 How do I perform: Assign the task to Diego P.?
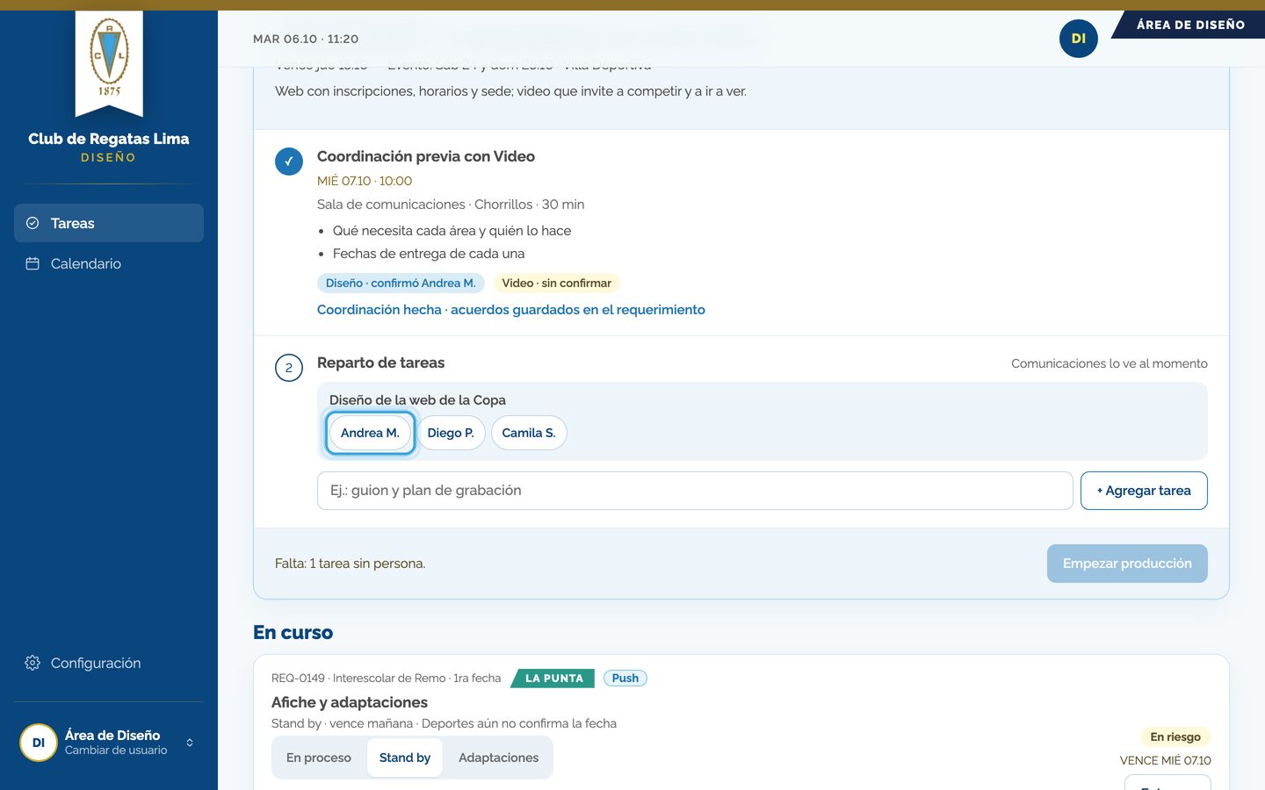pyautogui.click(x=451, y=433)
